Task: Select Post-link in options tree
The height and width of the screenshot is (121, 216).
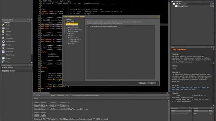Action: (71, 44)
